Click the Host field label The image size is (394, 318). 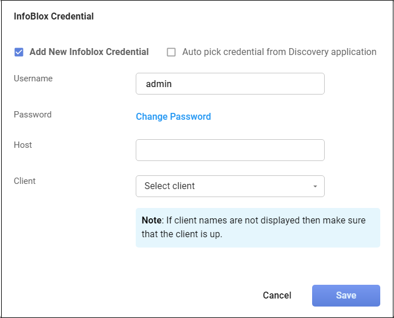point(23,145)
